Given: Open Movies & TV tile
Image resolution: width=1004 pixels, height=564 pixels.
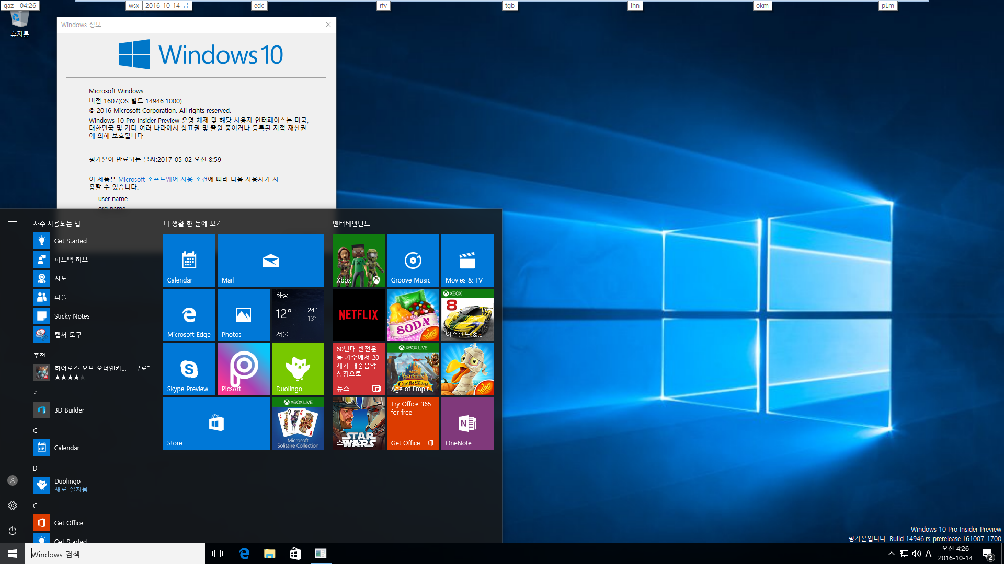Looking at the screenshot, I should point(467,260).
